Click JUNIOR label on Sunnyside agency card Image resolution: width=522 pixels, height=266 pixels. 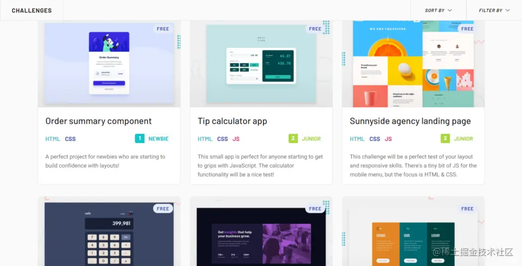click(463, 139)
